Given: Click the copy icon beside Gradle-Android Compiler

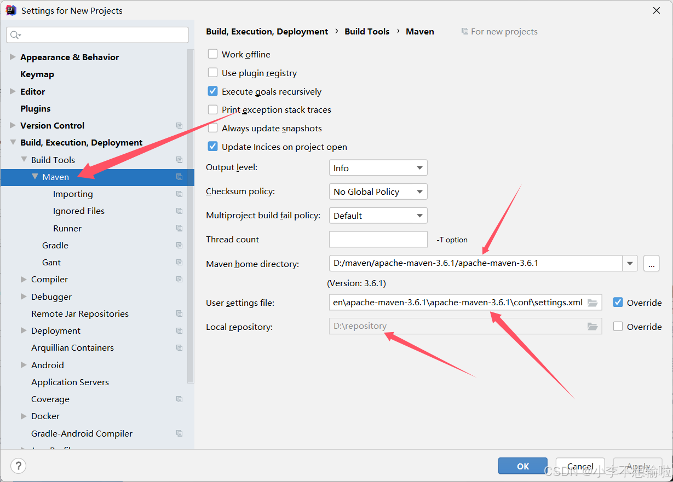Looking at the screenshot, I should pos(179,433).
